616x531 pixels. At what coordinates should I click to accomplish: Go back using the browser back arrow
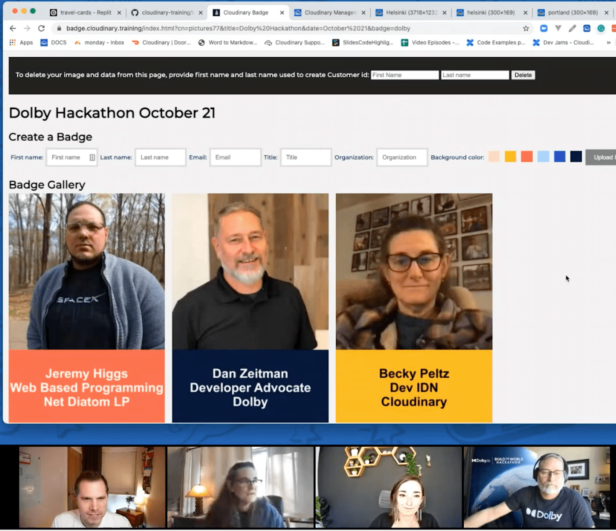[x=13, y=28]
